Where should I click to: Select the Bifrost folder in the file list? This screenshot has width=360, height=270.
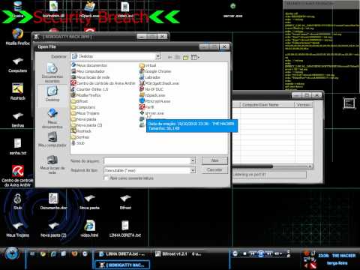pos(79,101)
